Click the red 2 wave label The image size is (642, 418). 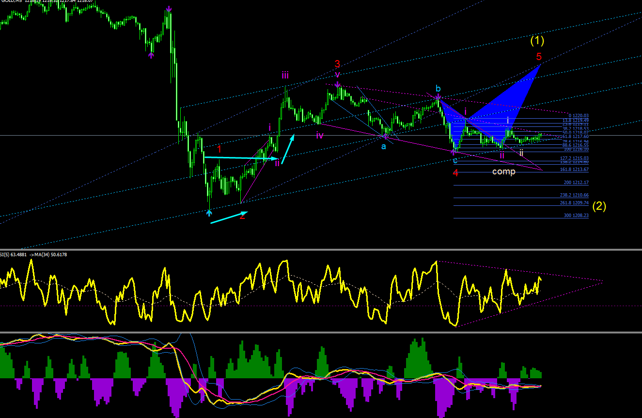(242, 216)
